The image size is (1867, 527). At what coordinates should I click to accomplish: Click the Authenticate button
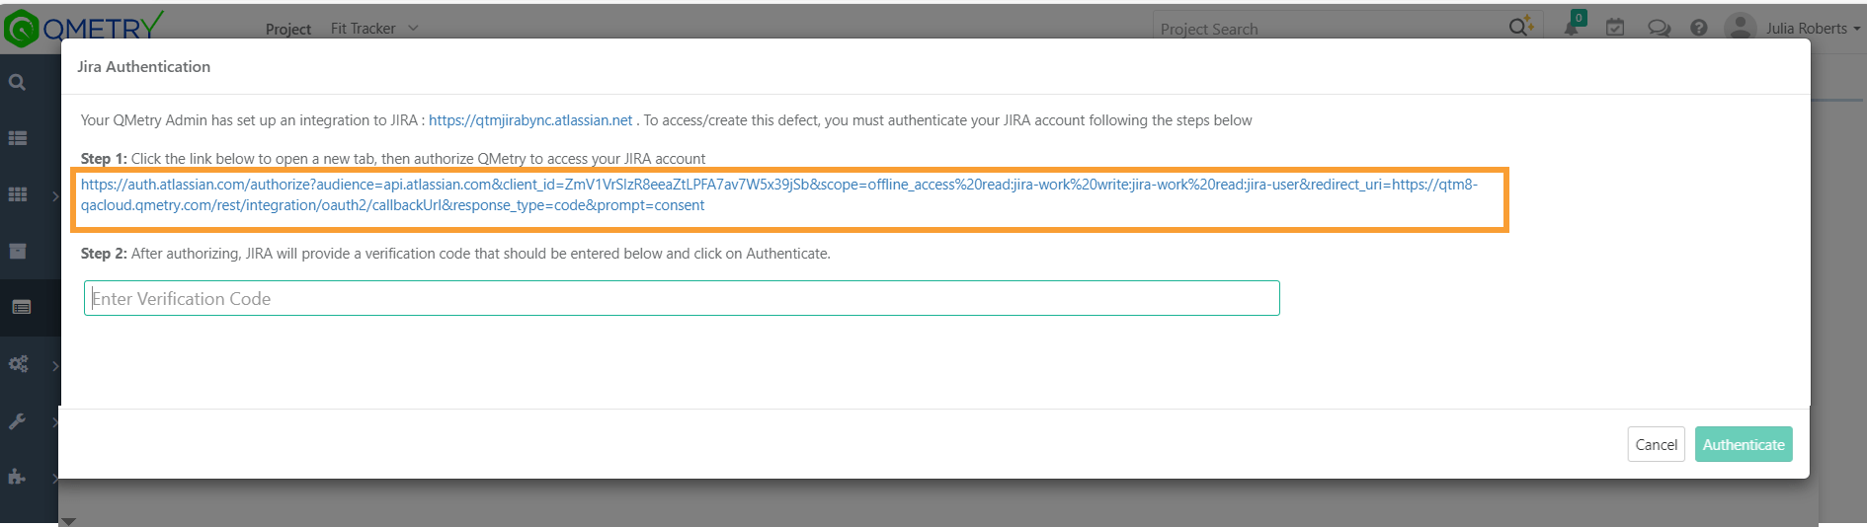(1744, 444)
